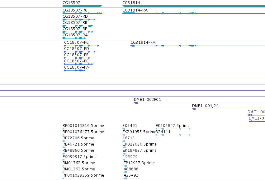This screenshot has height=180, width=265.
Task: Click the RM01762.5prime EST label
Action: [x=79, y=163]
